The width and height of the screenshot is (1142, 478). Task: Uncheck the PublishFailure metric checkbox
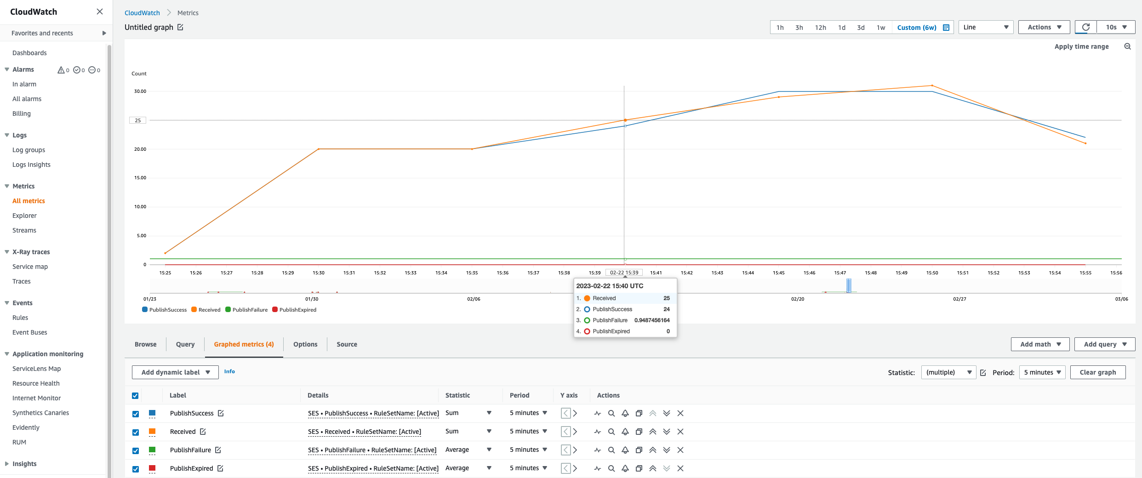(x=136, y=450)
